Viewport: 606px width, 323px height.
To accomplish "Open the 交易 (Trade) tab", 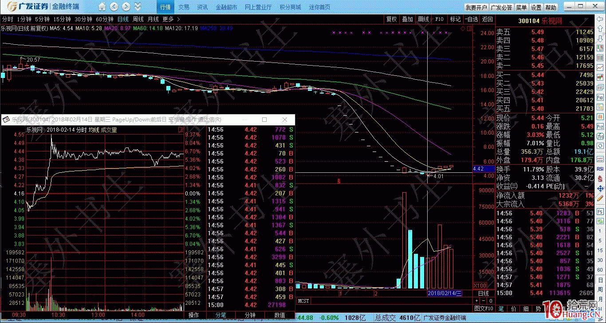I will click(184, 7).
